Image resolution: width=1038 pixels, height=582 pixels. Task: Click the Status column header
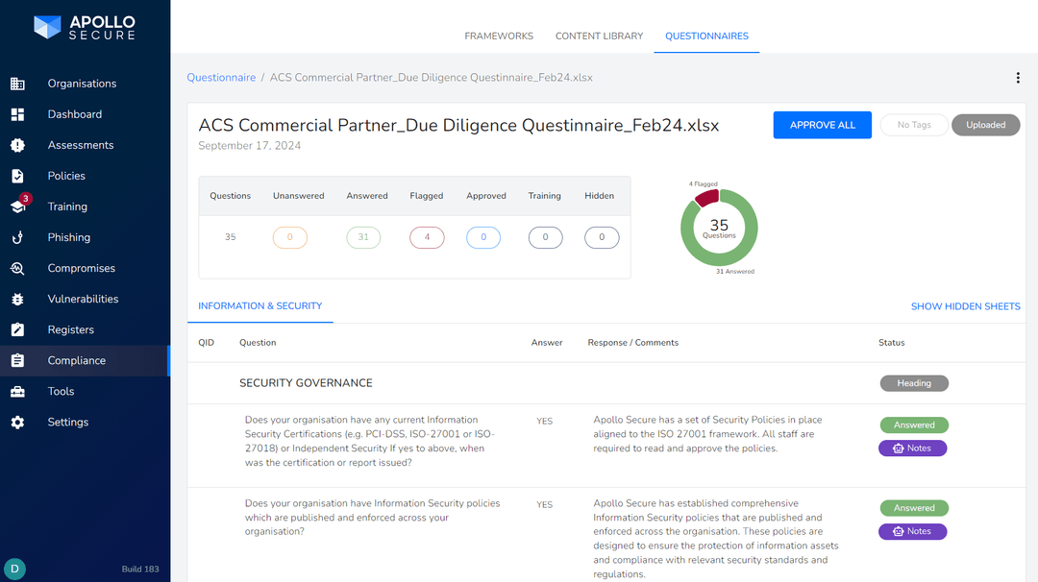[891, 343]
